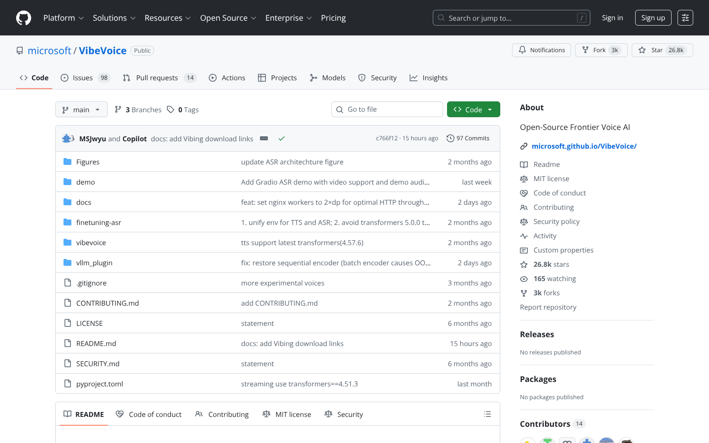Open the main branch dropdown
Image resolution: width=709 pixels, height=443 pixels.
click(x=81, y=109)
